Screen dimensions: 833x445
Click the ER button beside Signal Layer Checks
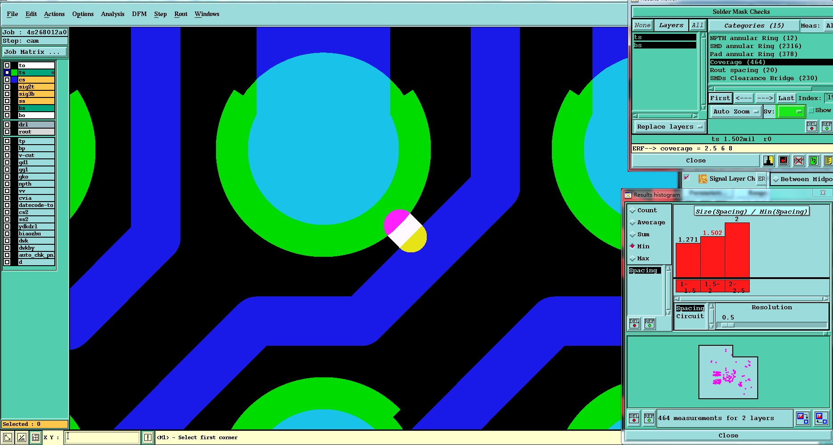[762, 179]
